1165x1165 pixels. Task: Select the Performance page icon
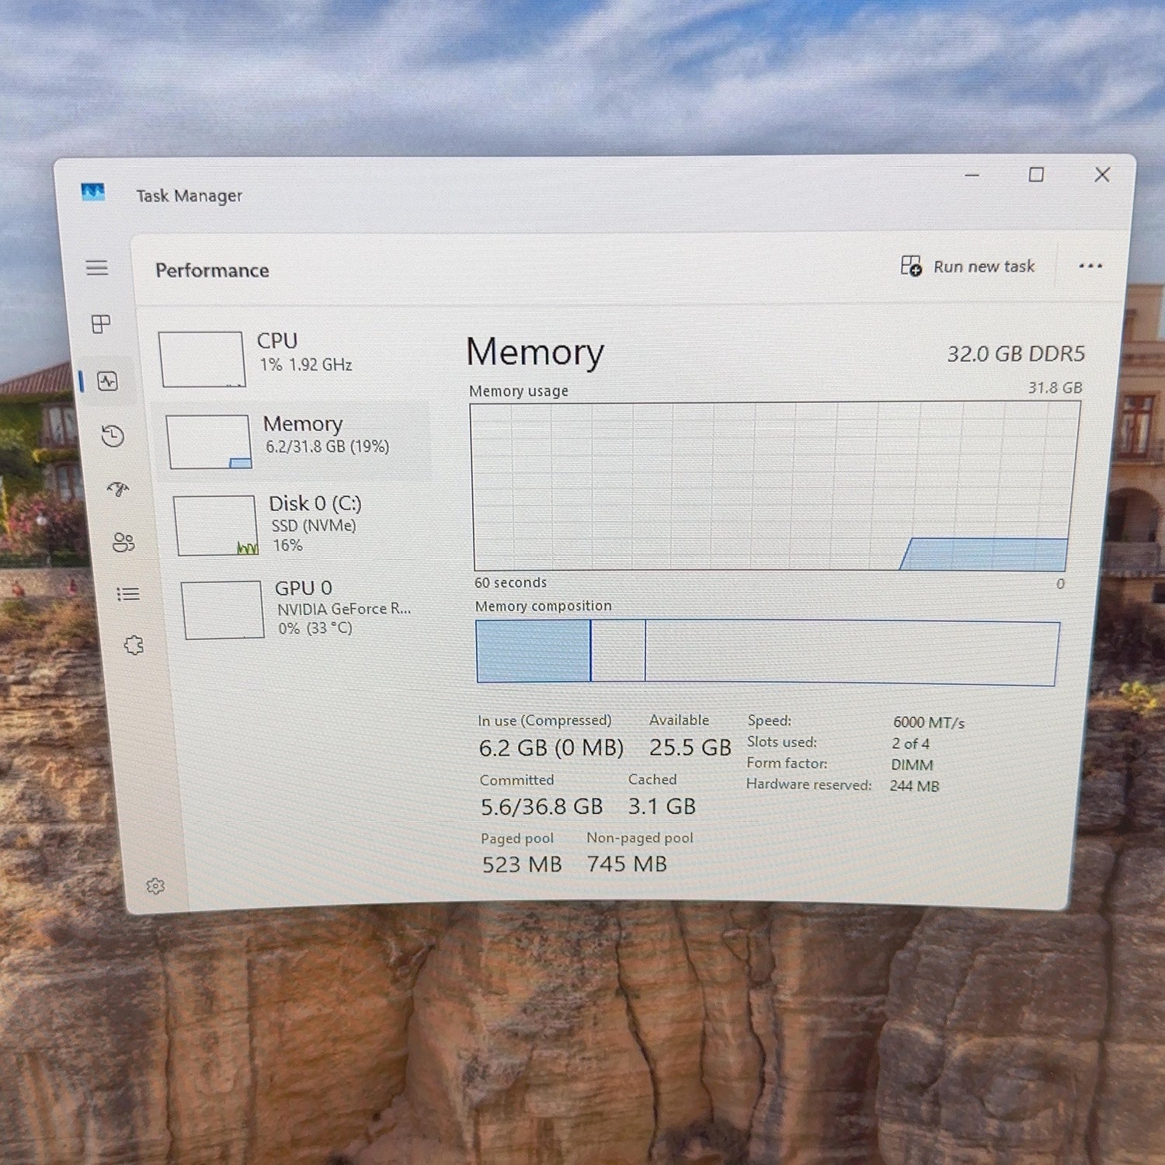(107, 381)
